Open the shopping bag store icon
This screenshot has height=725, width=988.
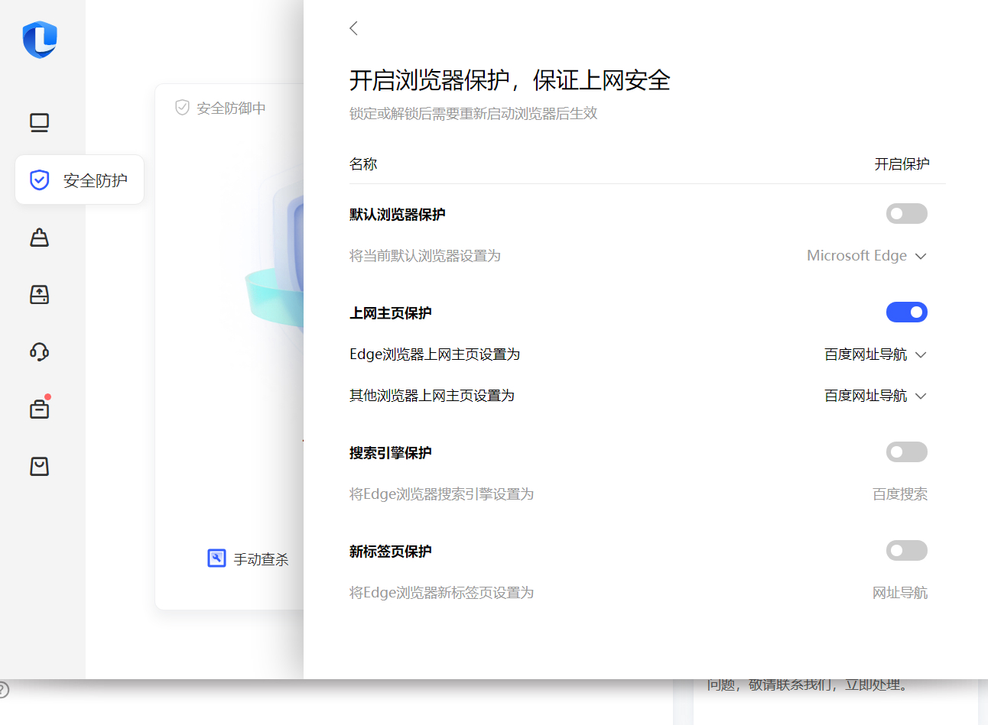point(39,466)
